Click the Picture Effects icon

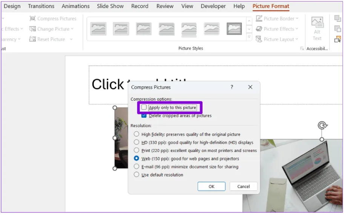[259, 29]
